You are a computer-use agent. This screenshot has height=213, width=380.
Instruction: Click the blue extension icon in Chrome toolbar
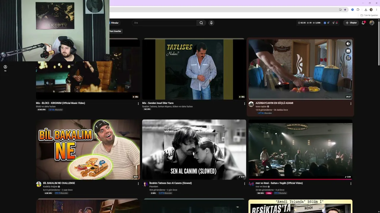(352, 10)
